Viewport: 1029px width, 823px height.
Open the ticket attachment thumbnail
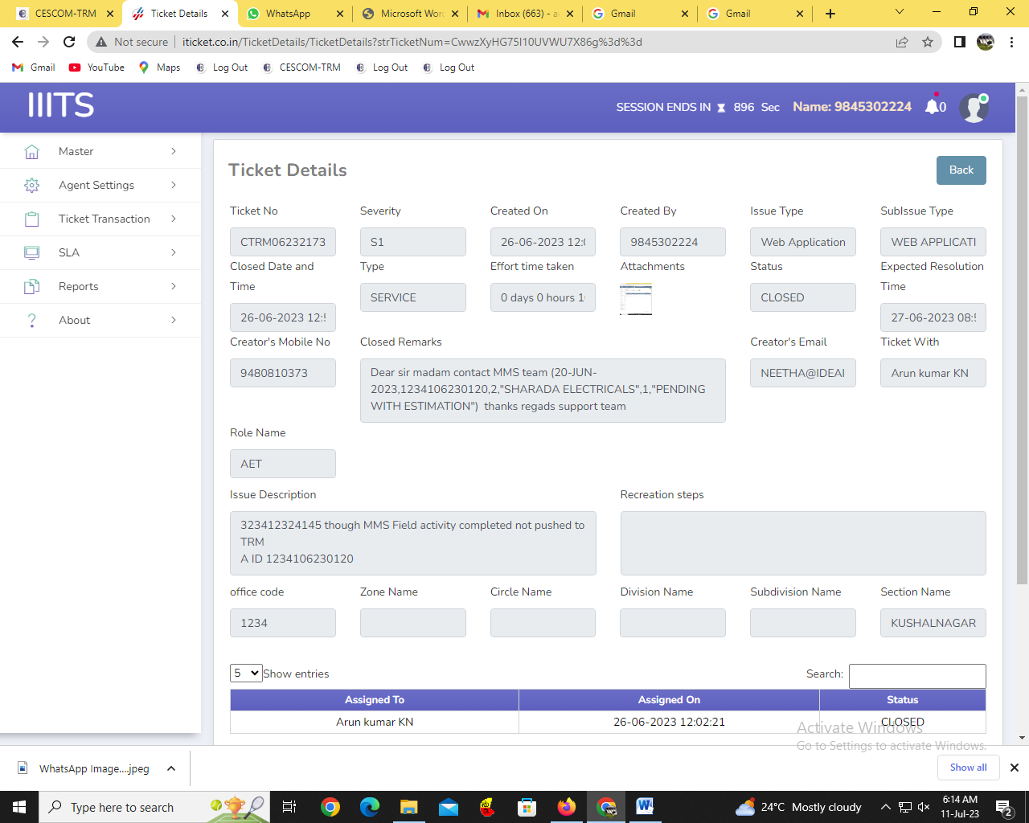pyautogui.click(x=636, y=299)
